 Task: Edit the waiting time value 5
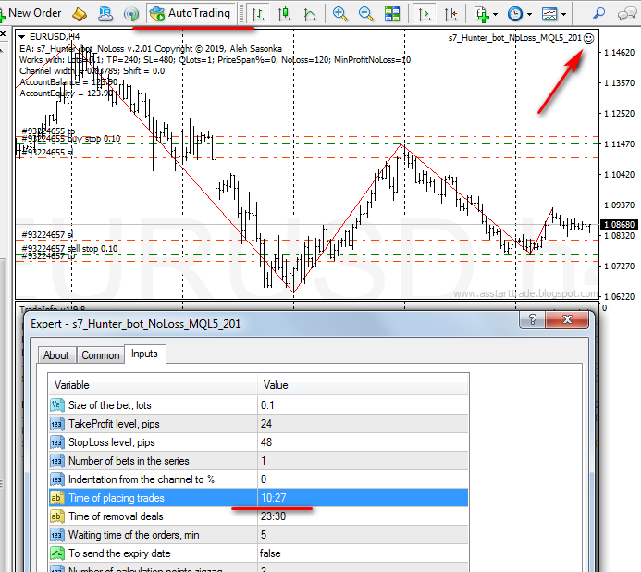point(363,535)
